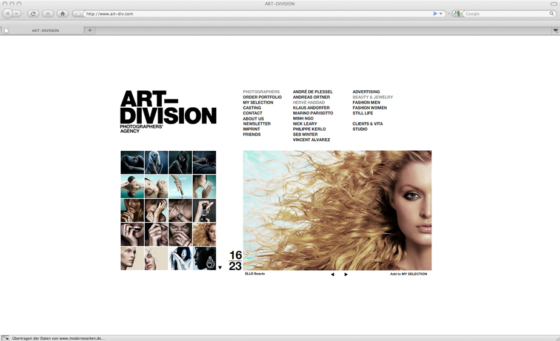Open the Fashion Women category
This screenshot has height=341, width=560.
pyautogui.click(x=369, y=108)
